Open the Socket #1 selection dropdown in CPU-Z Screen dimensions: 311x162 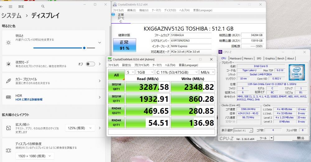243,130
